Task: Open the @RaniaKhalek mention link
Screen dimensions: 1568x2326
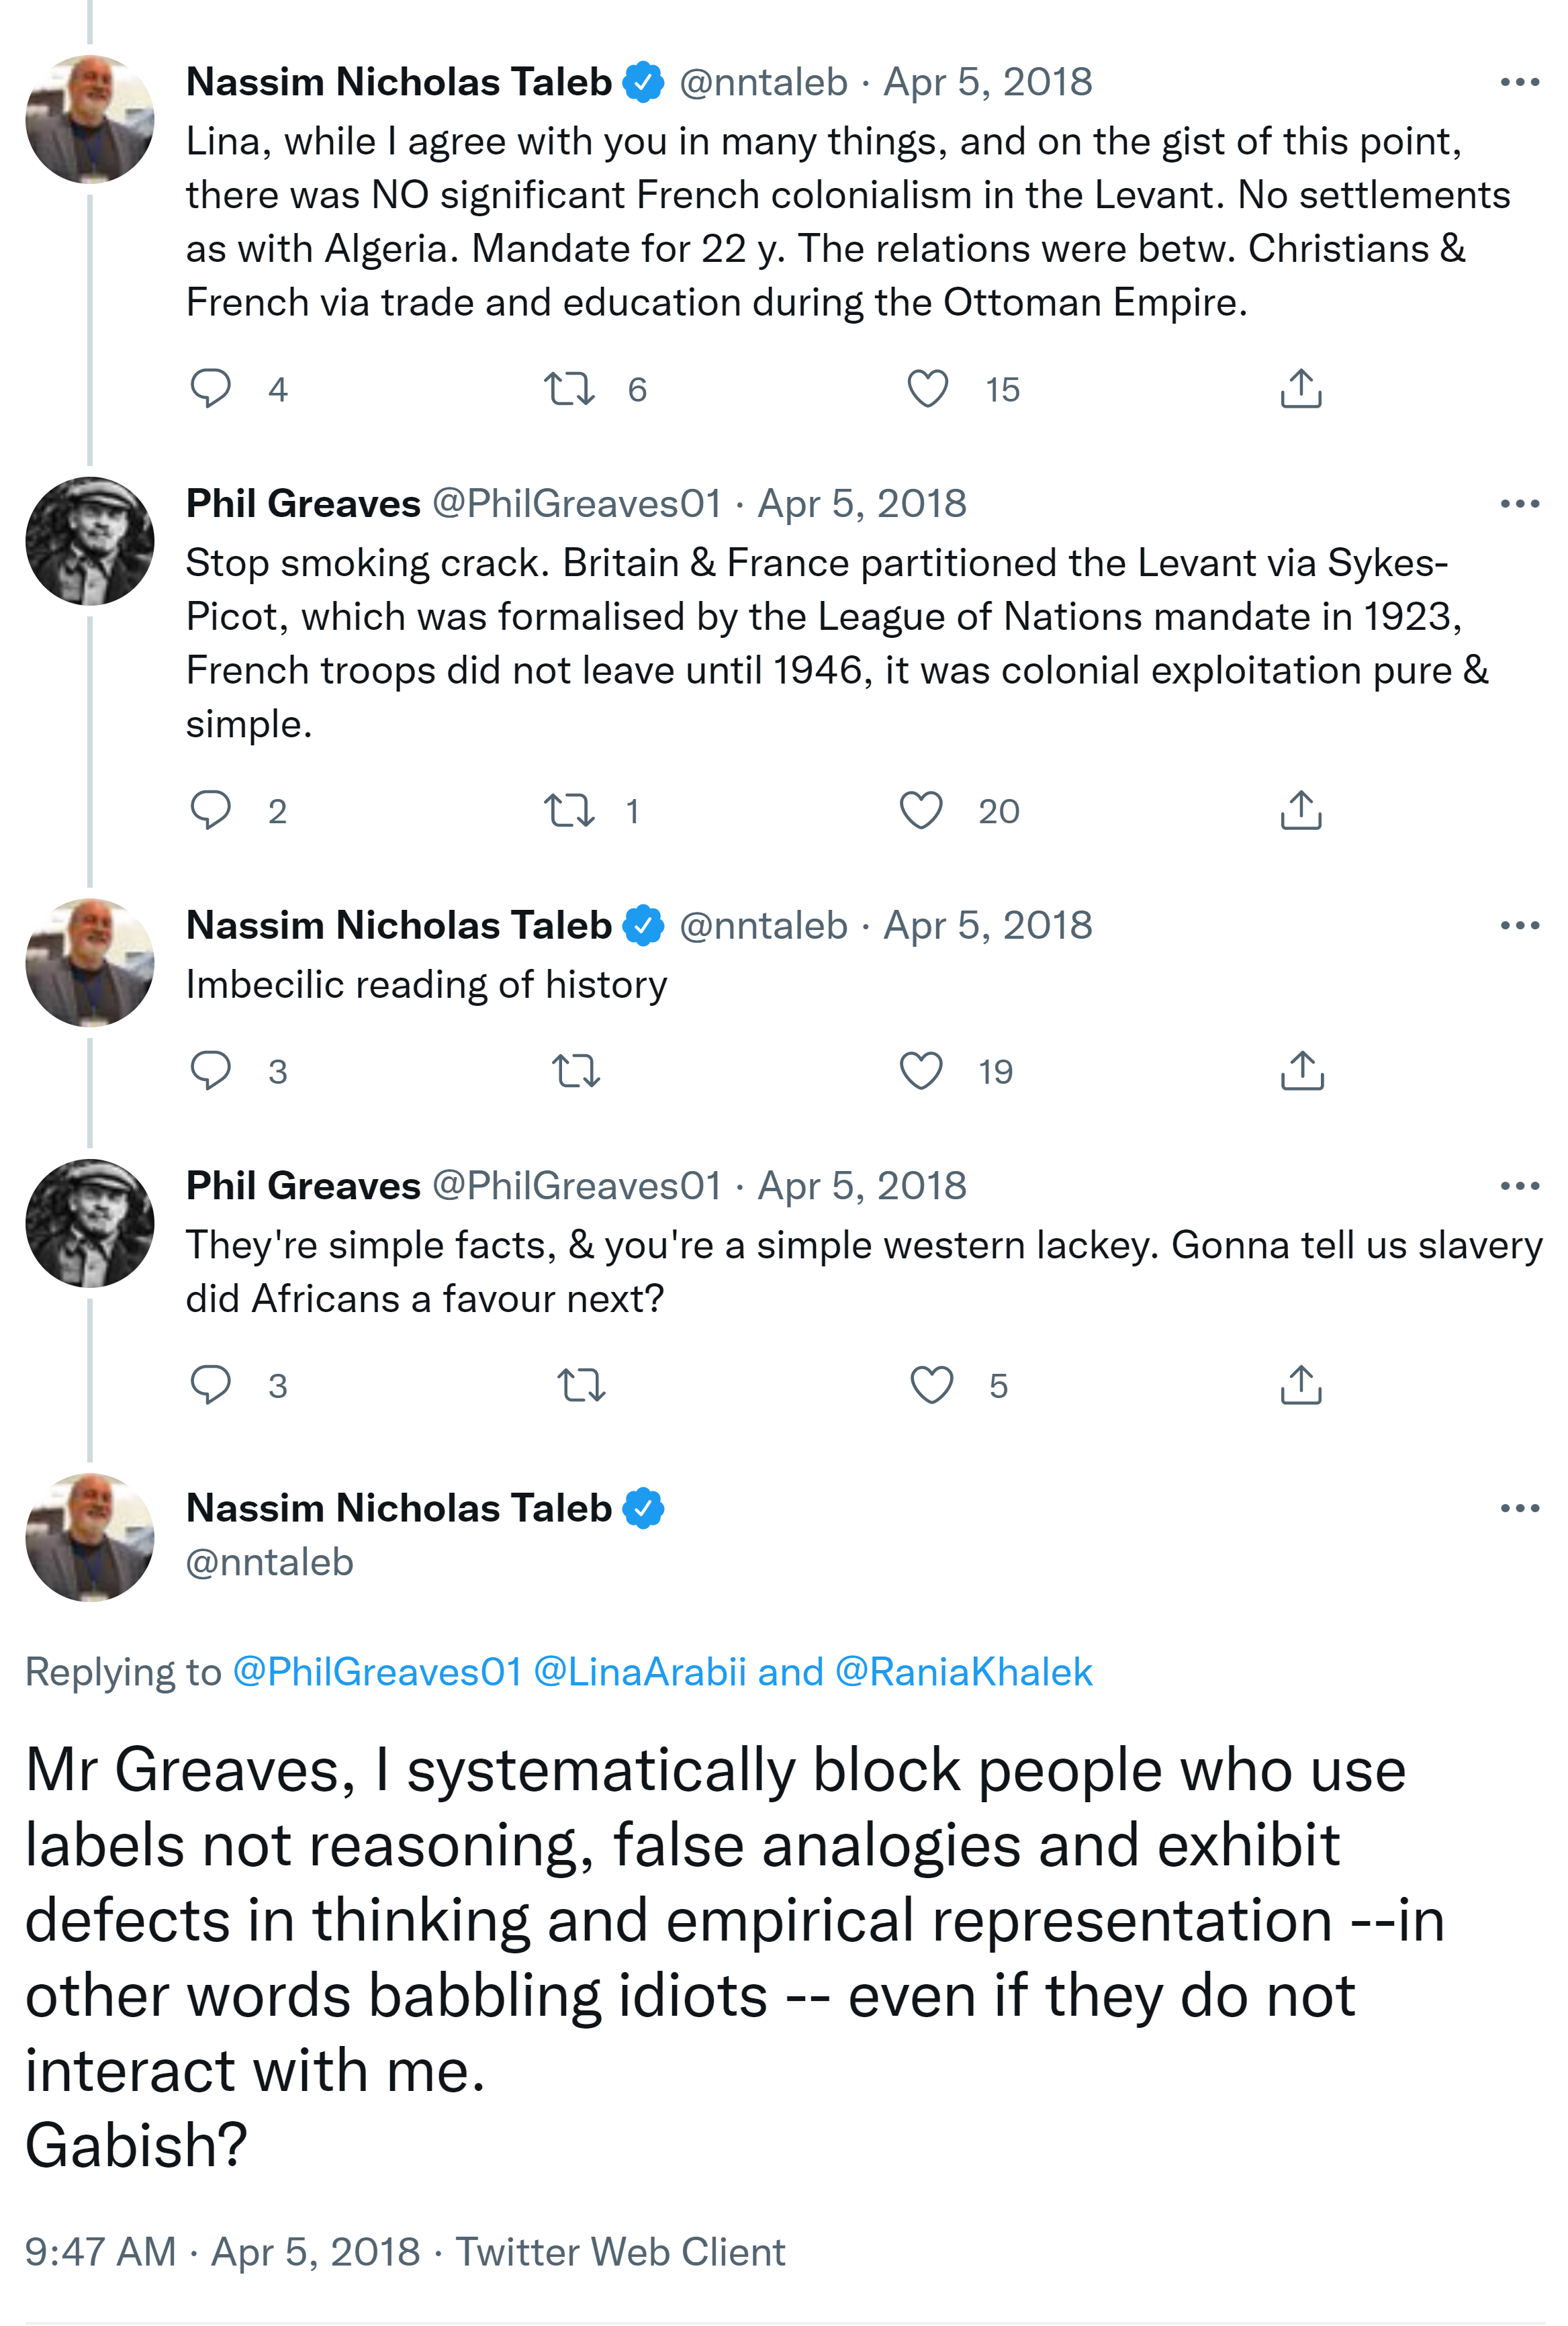Action: (963, 1672)
